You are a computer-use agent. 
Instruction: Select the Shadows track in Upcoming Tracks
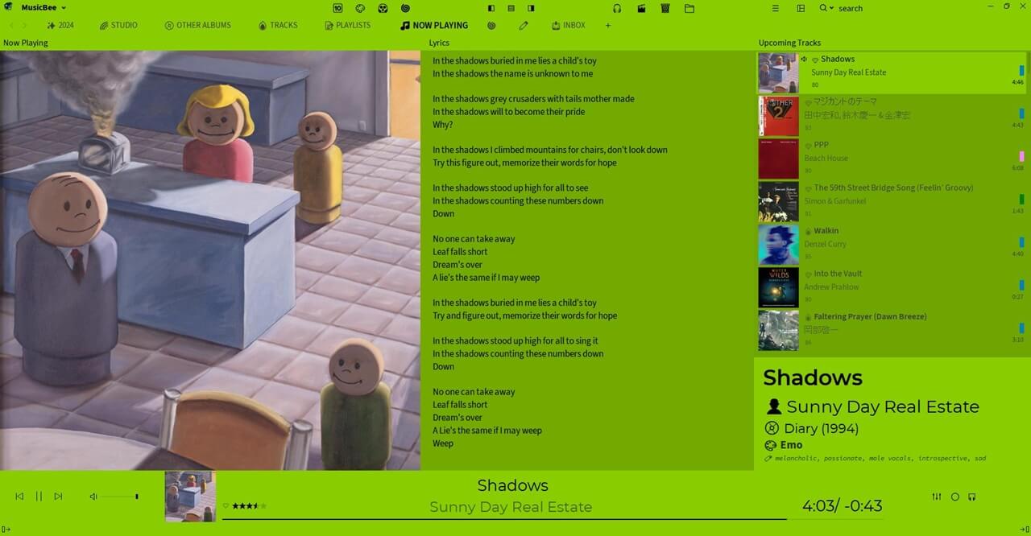[891, 72]
